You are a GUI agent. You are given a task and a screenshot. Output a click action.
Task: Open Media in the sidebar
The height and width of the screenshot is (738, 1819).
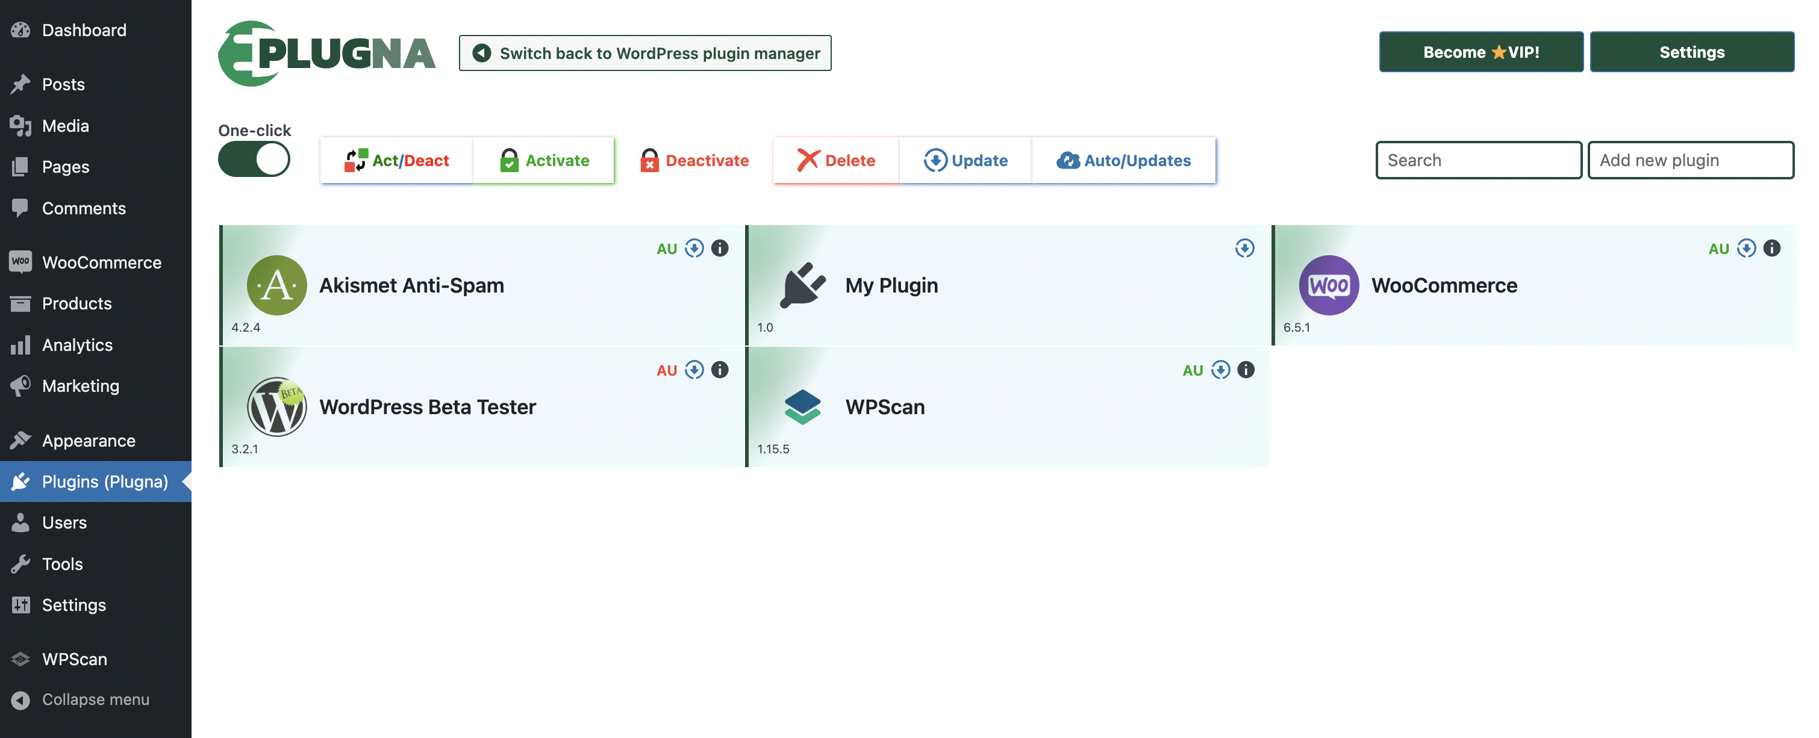pyautogui.click(x=95, y=126)
